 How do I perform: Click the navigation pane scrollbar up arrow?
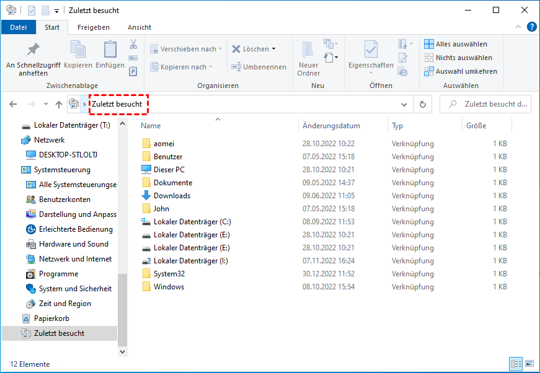pyautogui.click(x=122, y=123)
